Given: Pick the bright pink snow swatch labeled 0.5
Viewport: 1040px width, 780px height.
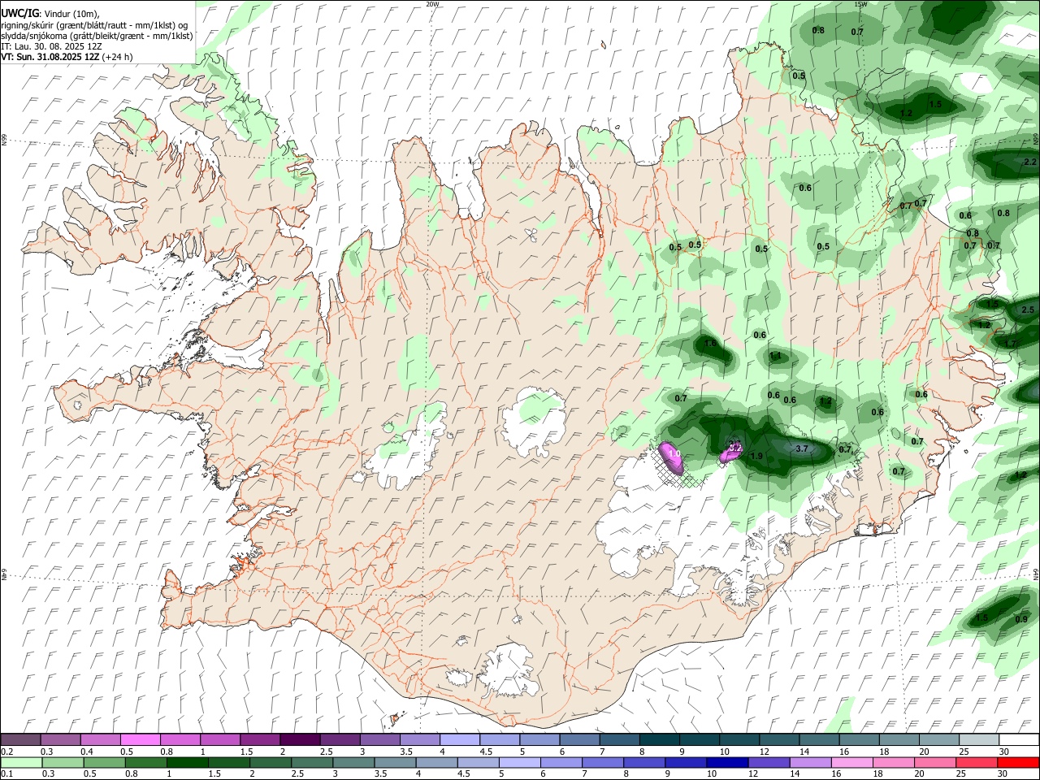Looking at the screenshot, I should (141, 739).
